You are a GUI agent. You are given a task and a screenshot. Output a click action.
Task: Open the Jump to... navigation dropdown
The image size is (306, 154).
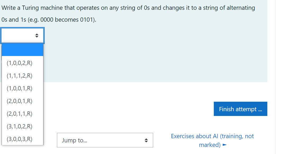click(105, 140)
